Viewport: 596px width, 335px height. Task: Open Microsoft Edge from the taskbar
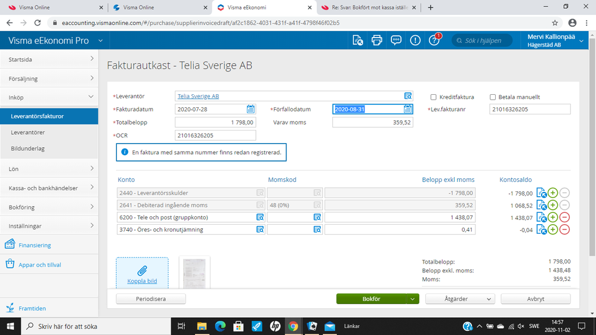tap(220, 326)
